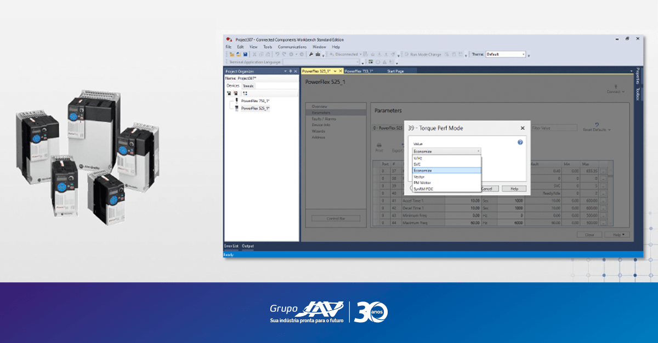
Task: Select the Minimum Freq parameter row
Action: [x=490, y=216]
